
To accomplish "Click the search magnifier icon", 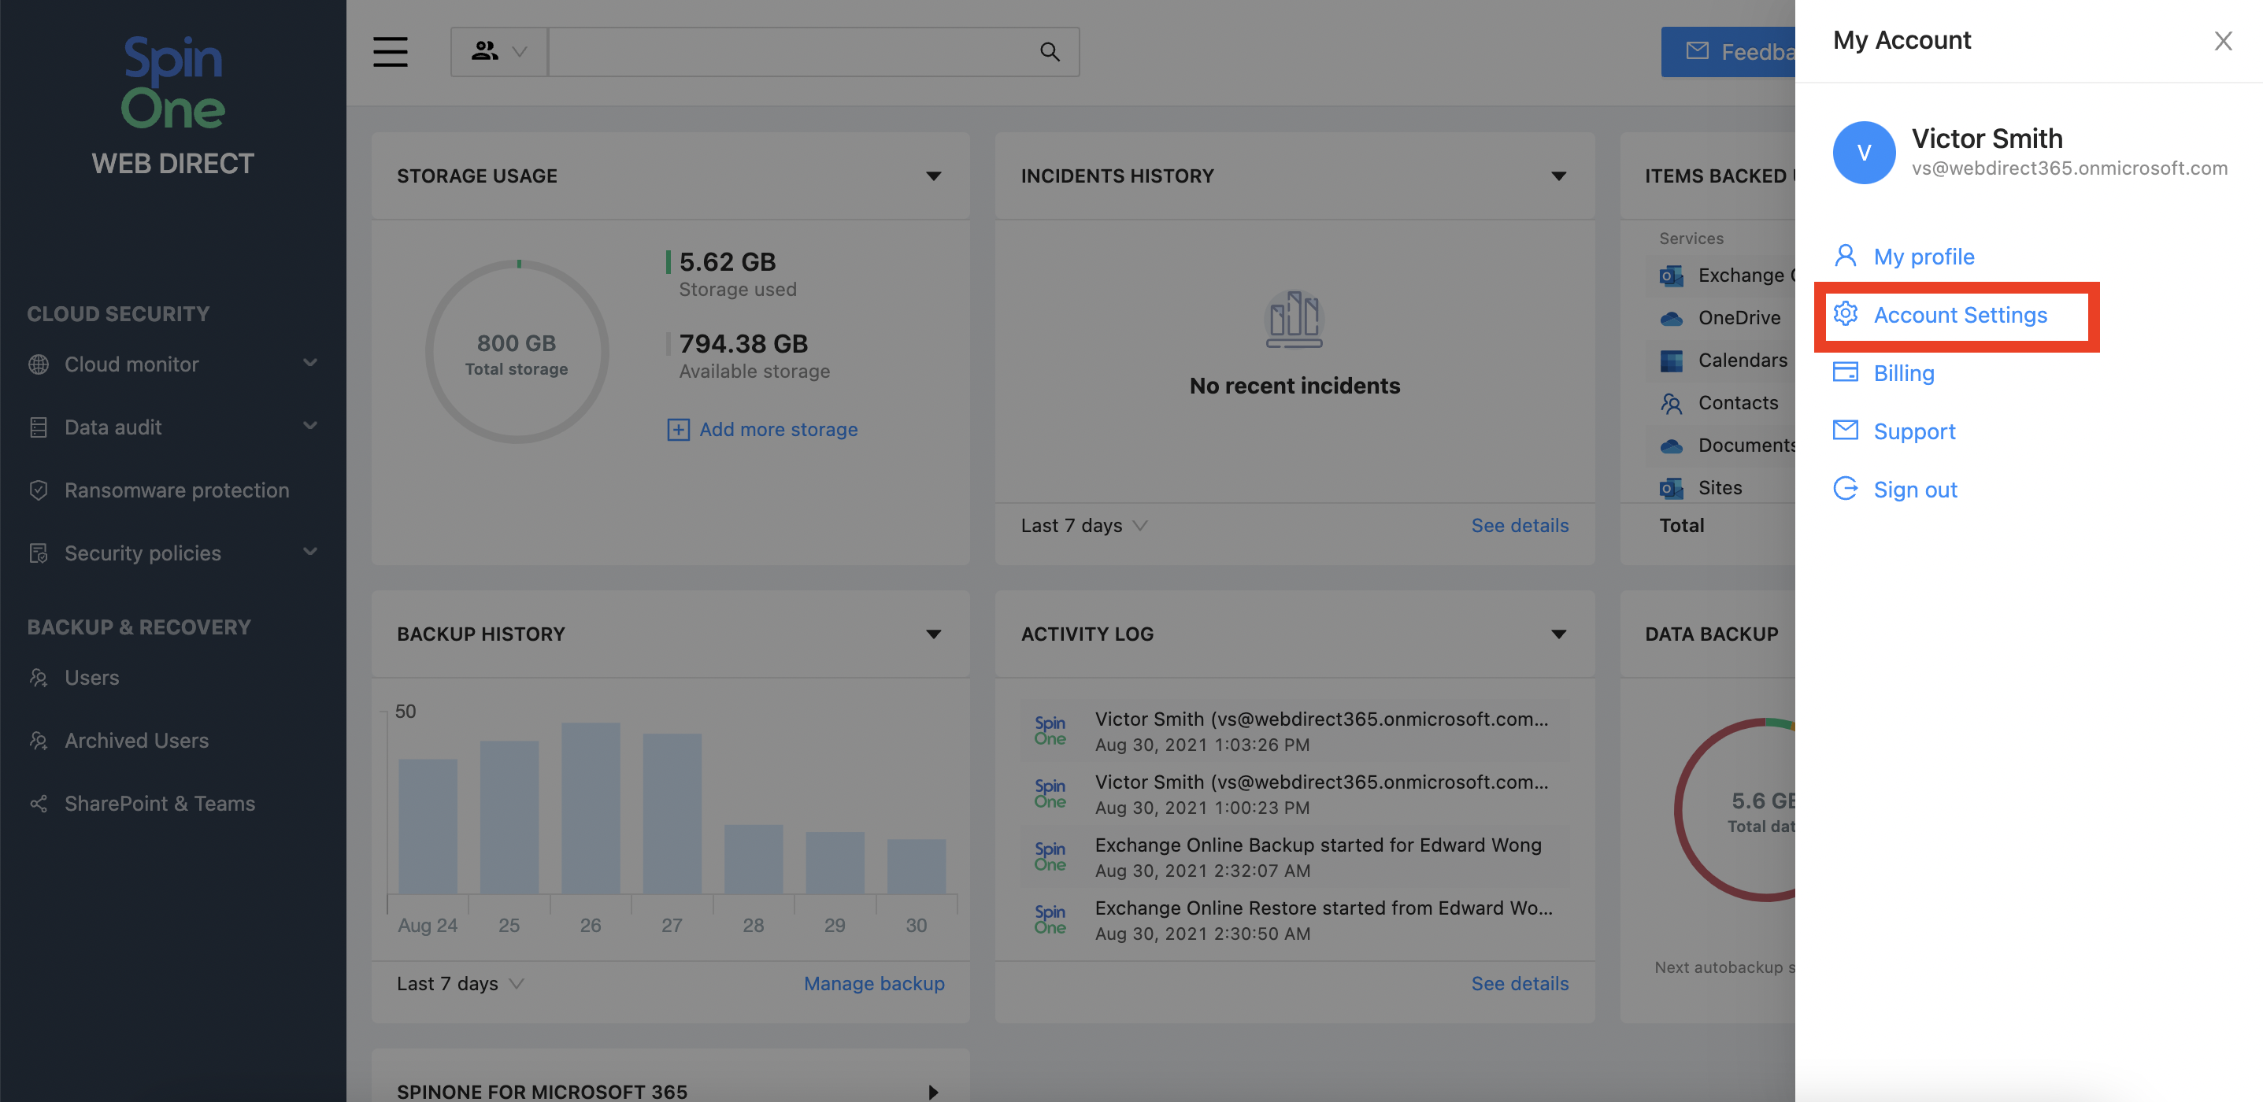I will [1049, 52].
